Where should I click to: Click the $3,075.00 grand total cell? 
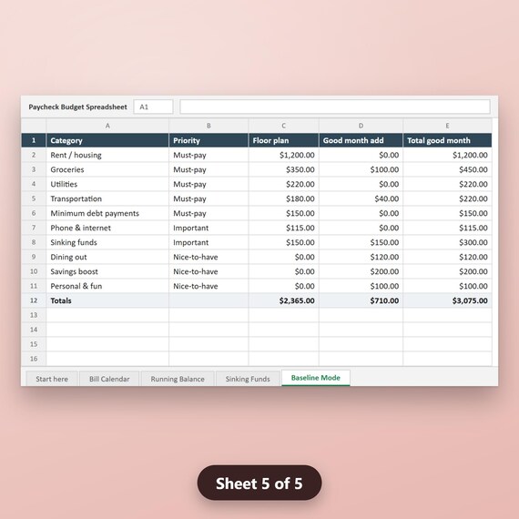447,300
